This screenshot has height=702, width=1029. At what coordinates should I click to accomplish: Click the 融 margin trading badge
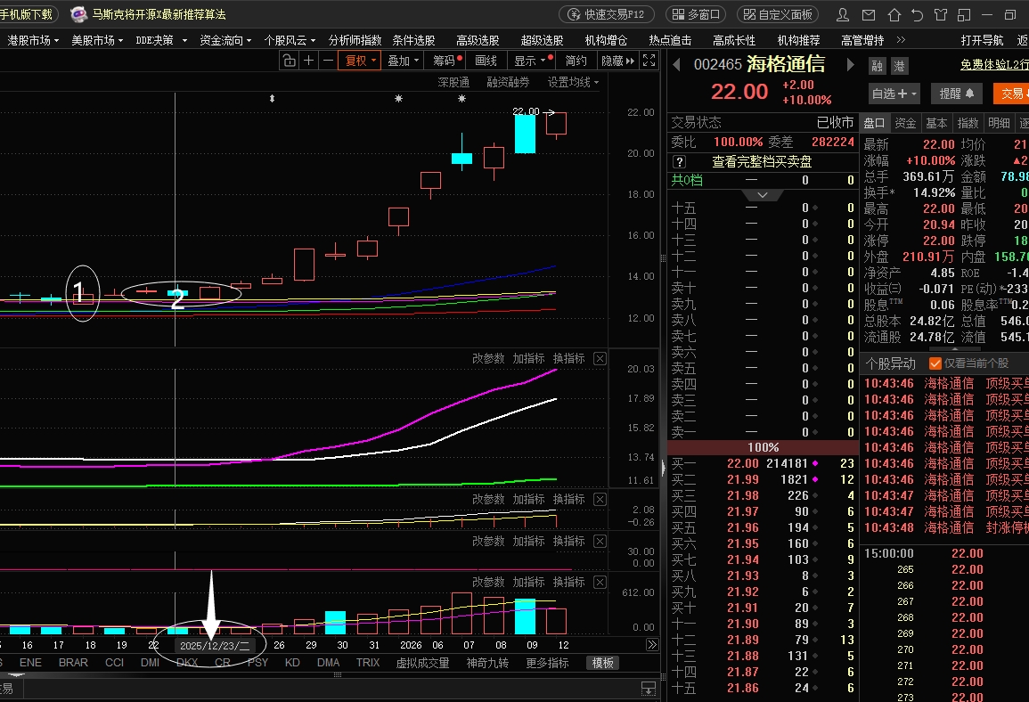(877, 66)
